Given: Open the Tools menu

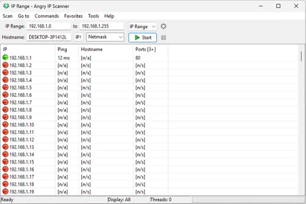Looking at the screenshot, I should click(x=93, y=16).
